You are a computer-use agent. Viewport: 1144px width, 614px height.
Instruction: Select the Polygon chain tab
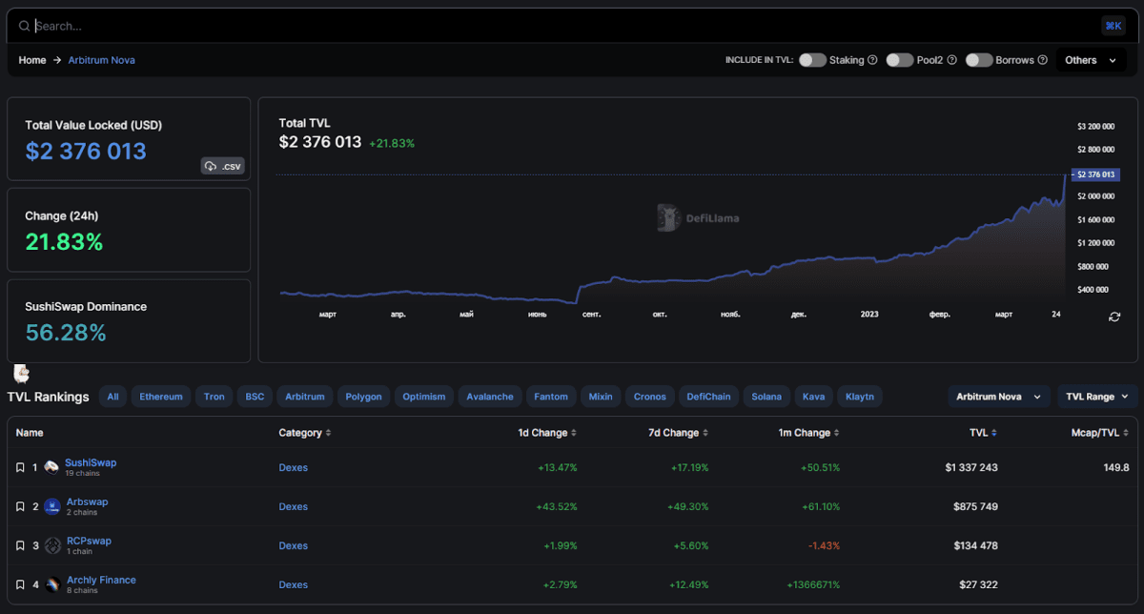(x=363, y=397)
